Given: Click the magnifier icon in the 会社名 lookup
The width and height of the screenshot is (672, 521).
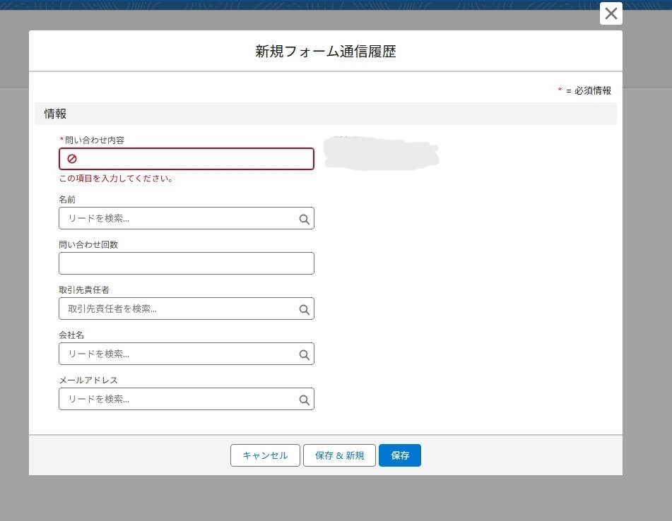Looking at the screenshot, I should 305,354.
